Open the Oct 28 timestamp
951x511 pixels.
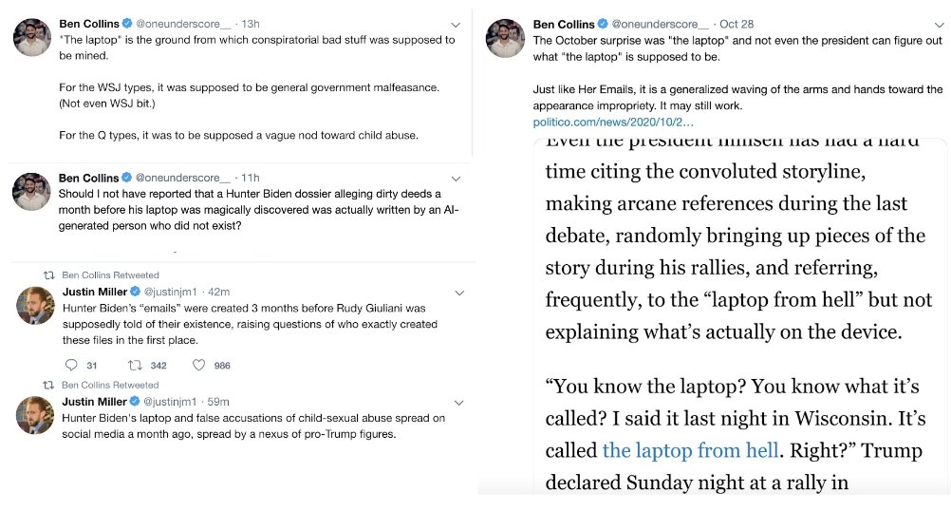click(737, 25)
